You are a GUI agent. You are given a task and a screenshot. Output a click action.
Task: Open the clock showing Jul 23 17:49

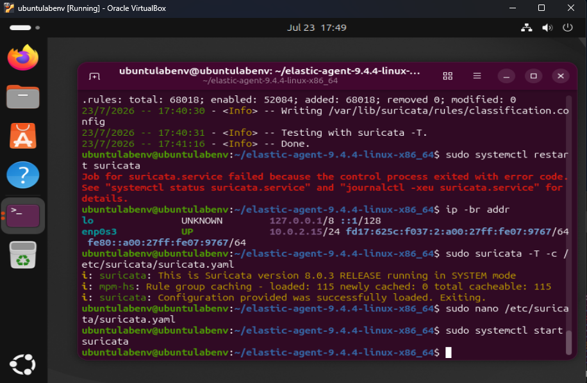point(317,28)
